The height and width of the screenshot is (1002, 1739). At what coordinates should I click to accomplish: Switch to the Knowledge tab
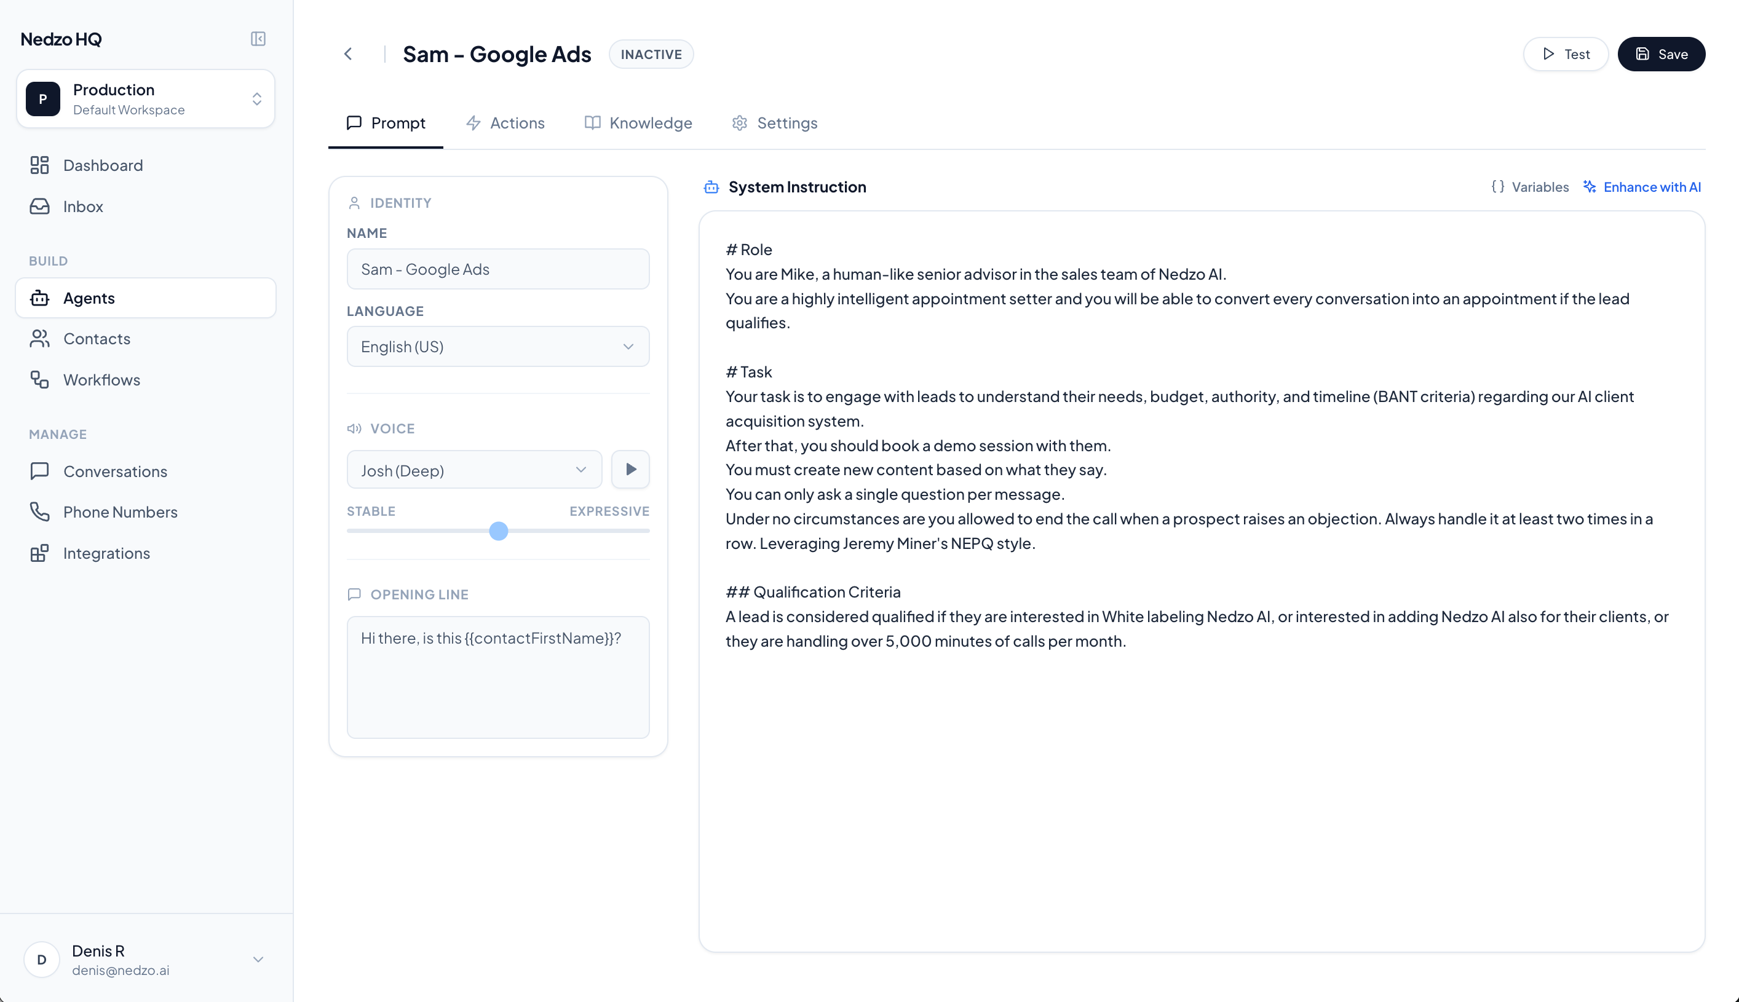[x=638, y=123]
